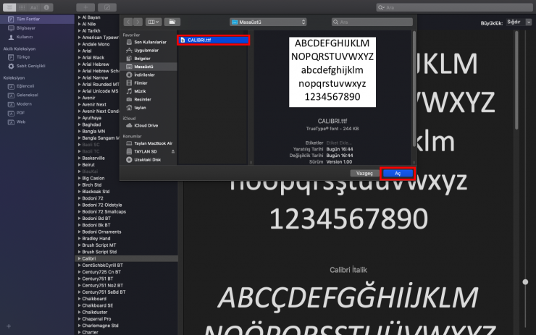Eject TAYLAN SD with the eject icon
The width and height of the screenshot is (536, 335).
coord(173,151)
